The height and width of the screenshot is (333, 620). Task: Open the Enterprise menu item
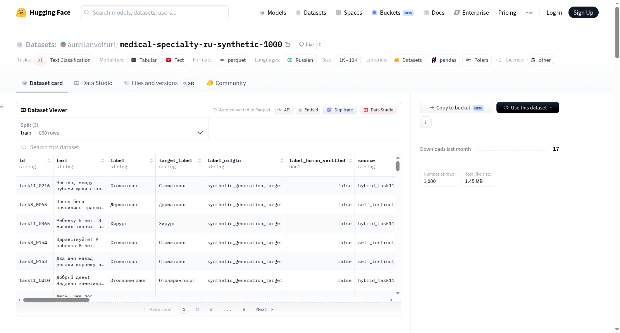pyautogui.click(x=471, y=12)
